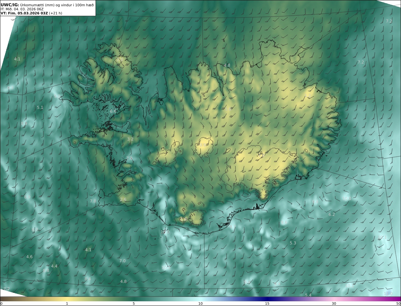Click the 8.8 value label below 4.4
The width and height of the screenshot is (401, 306).
(46, 270)
